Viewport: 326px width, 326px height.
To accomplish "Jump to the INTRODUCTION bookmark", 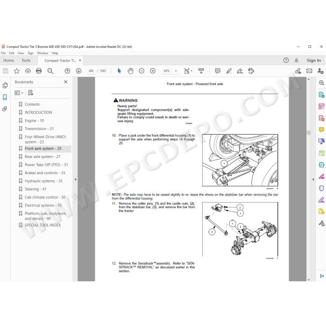I will coord(38,112).
